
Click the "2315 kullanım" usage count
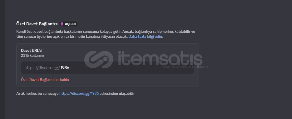(x=32, y=55)
